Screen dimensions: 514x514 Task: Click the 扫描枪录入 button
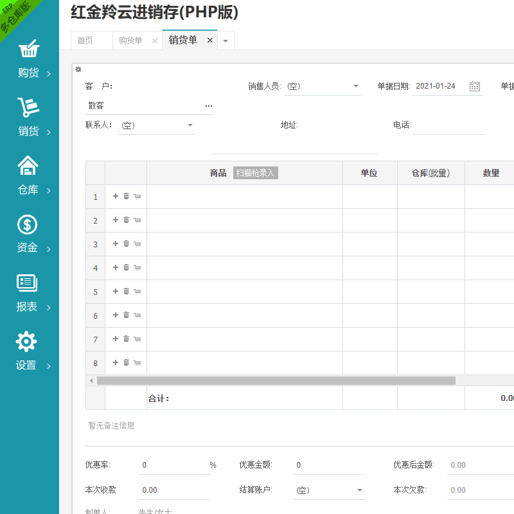pos(256,173)
